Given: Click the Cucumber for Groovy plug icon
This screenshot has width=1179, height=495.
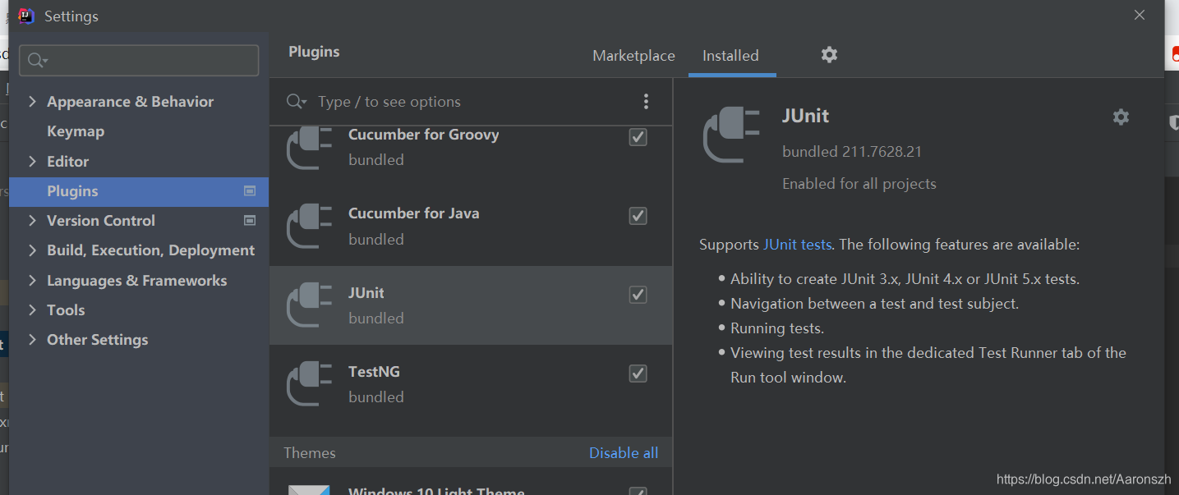Looking at the screenshot, I should [310, 148].
